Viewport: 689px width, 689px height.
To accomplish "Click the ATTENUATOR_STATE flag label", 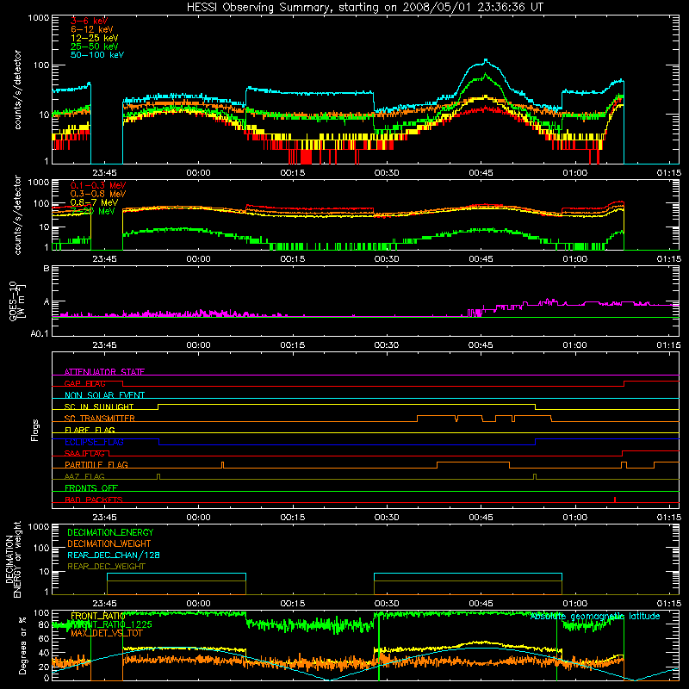I will coord(104,372).
